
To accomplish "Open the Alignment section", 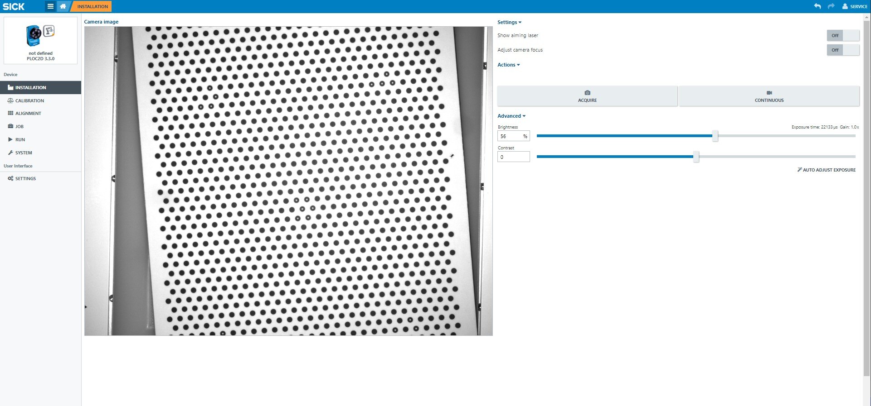I will click(28, 114).
